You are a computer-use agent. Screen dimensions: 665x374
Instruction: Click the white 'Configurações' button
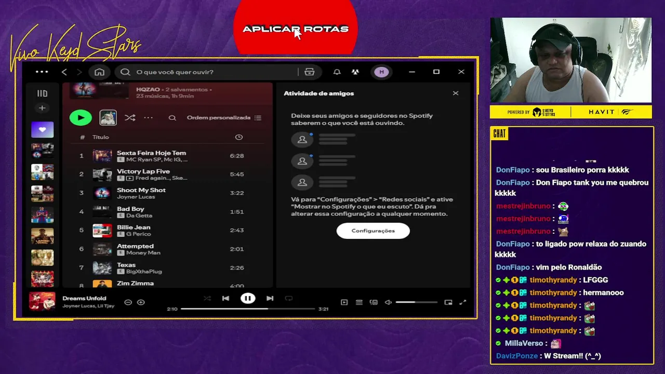(373, 231)
